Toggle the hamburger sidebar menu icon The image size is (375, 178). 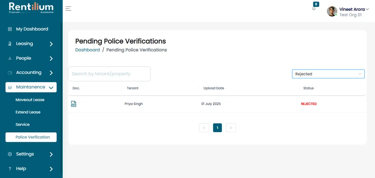68,9
